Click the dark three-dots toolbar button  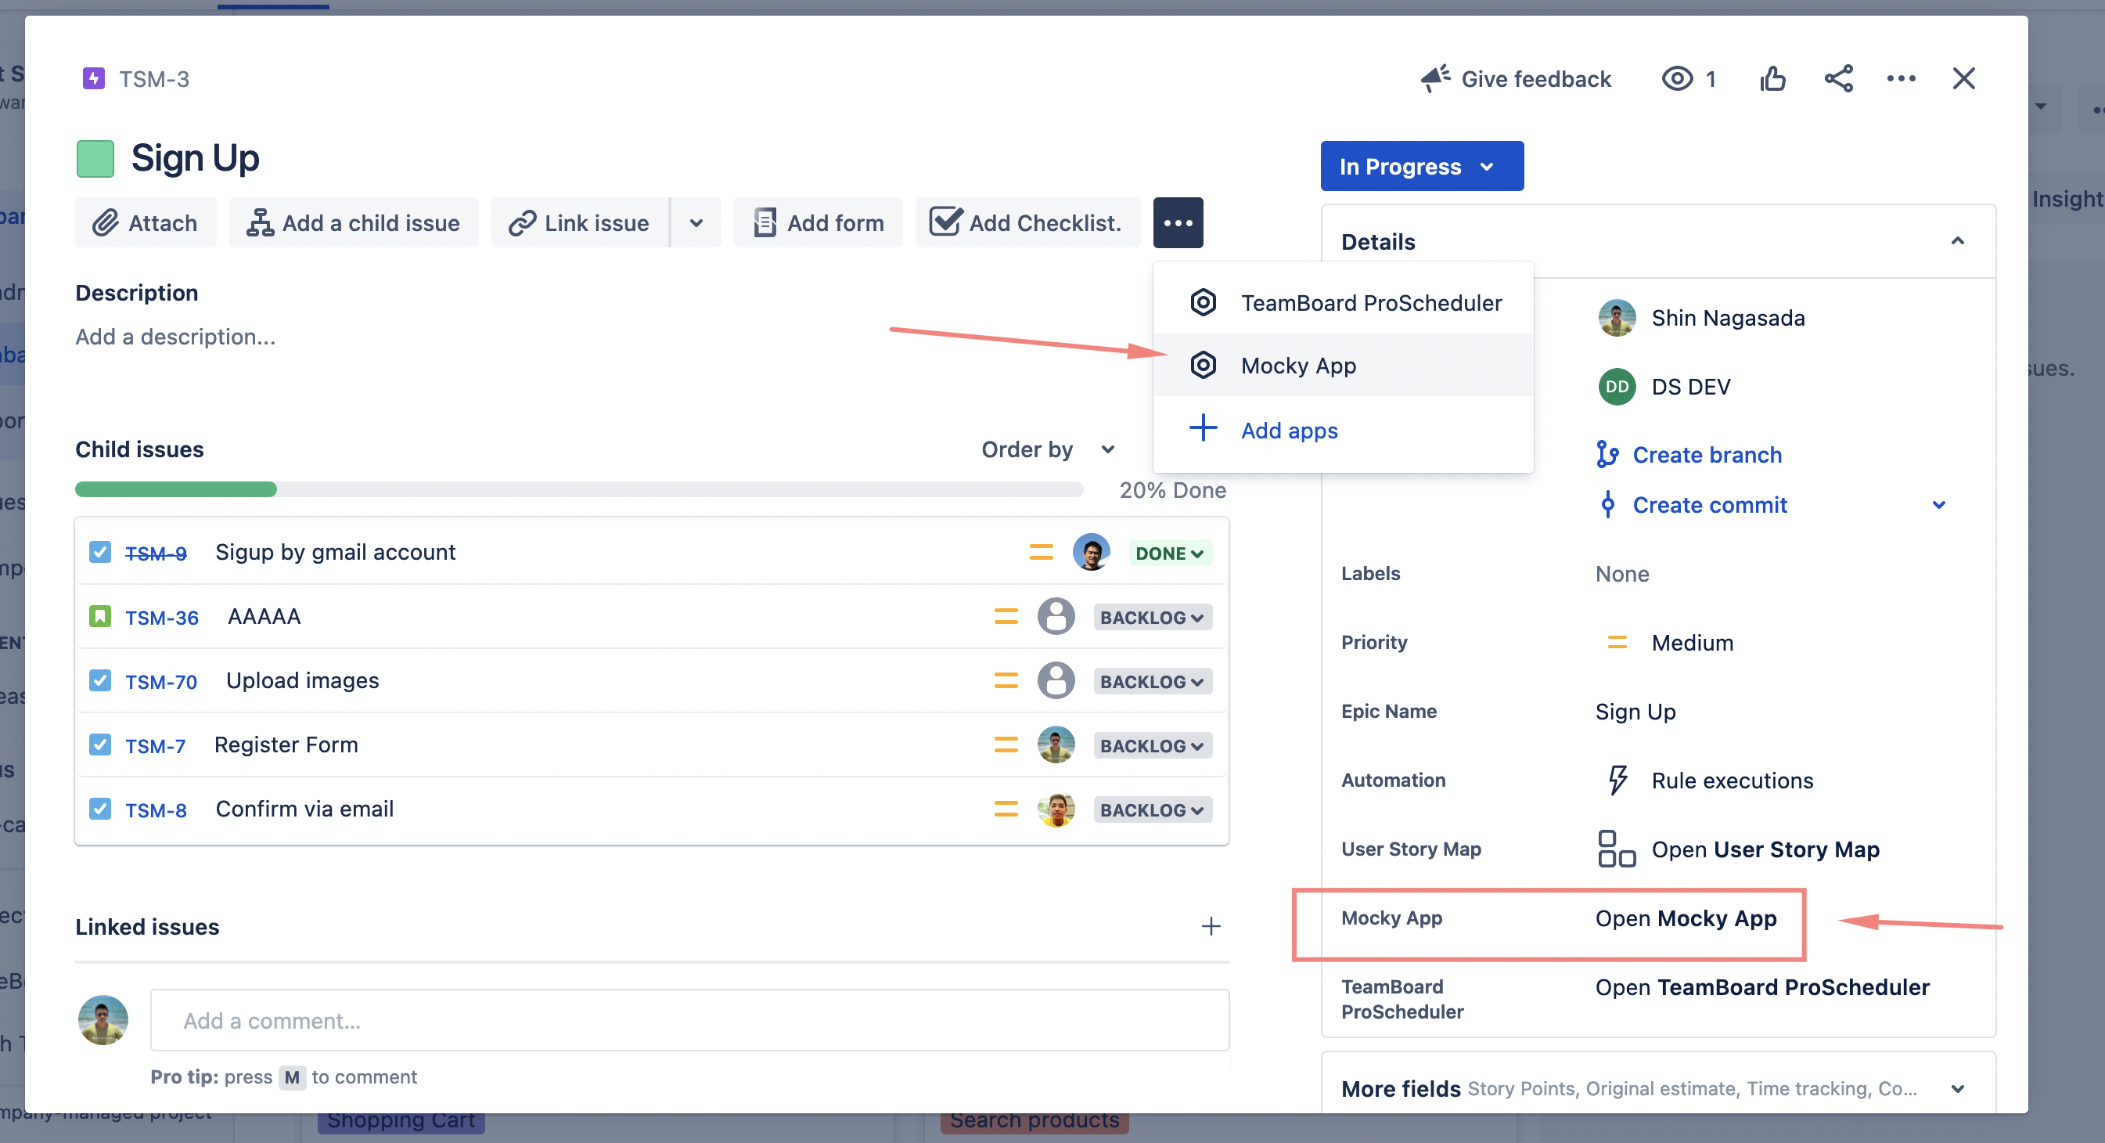pos(1178,222)
